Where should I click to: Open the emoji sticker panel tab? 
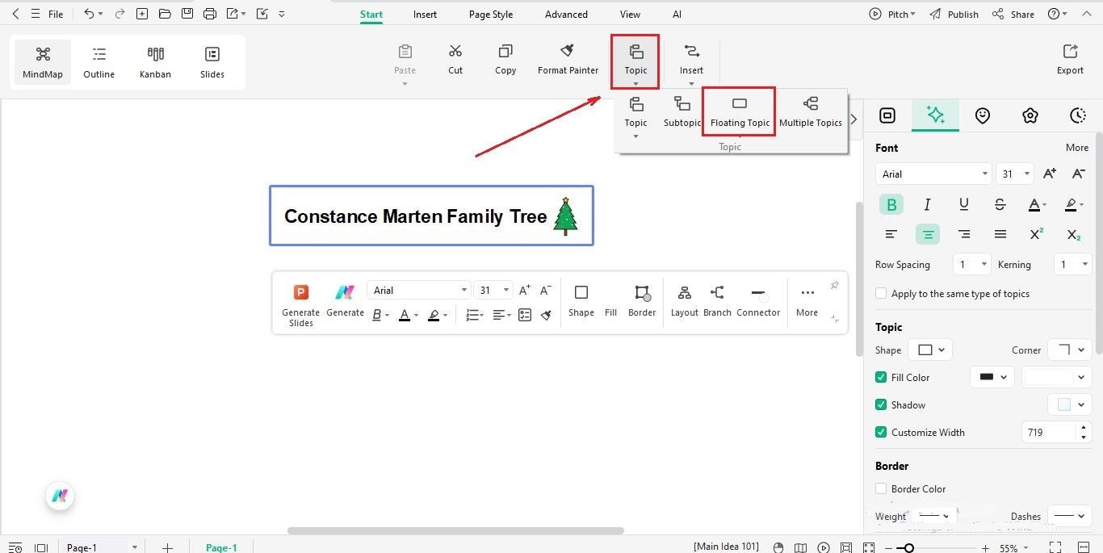pos(982,115)
